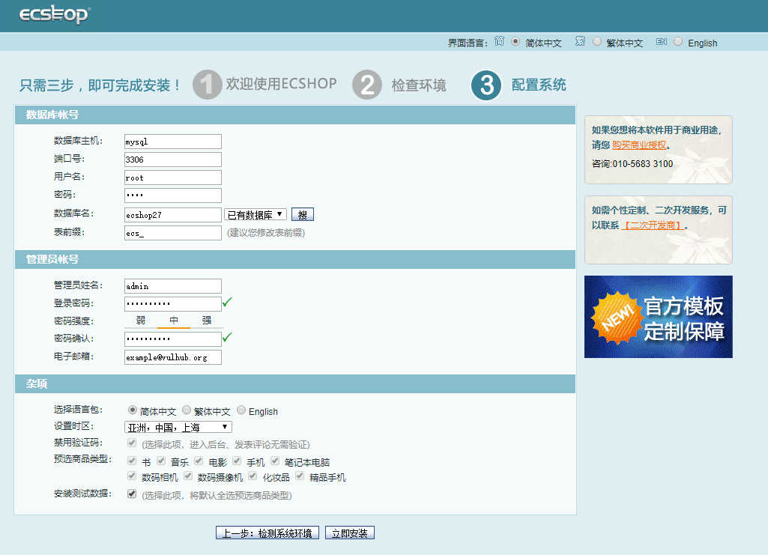Screen dimensions: 768x555
Task: Click the 管理员姓名 input field
Action: click(x=173, y=286)
